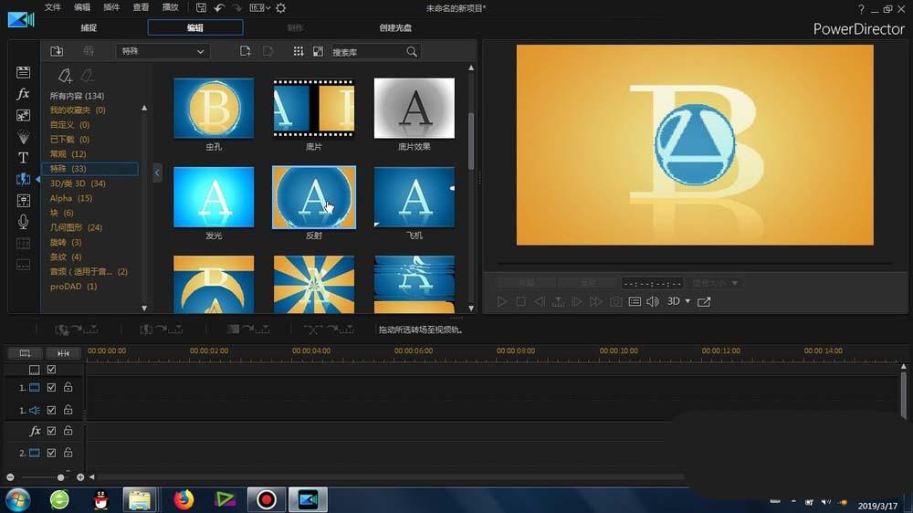
Task: Toggle lock on audio track 1
Action: (68, 410)
